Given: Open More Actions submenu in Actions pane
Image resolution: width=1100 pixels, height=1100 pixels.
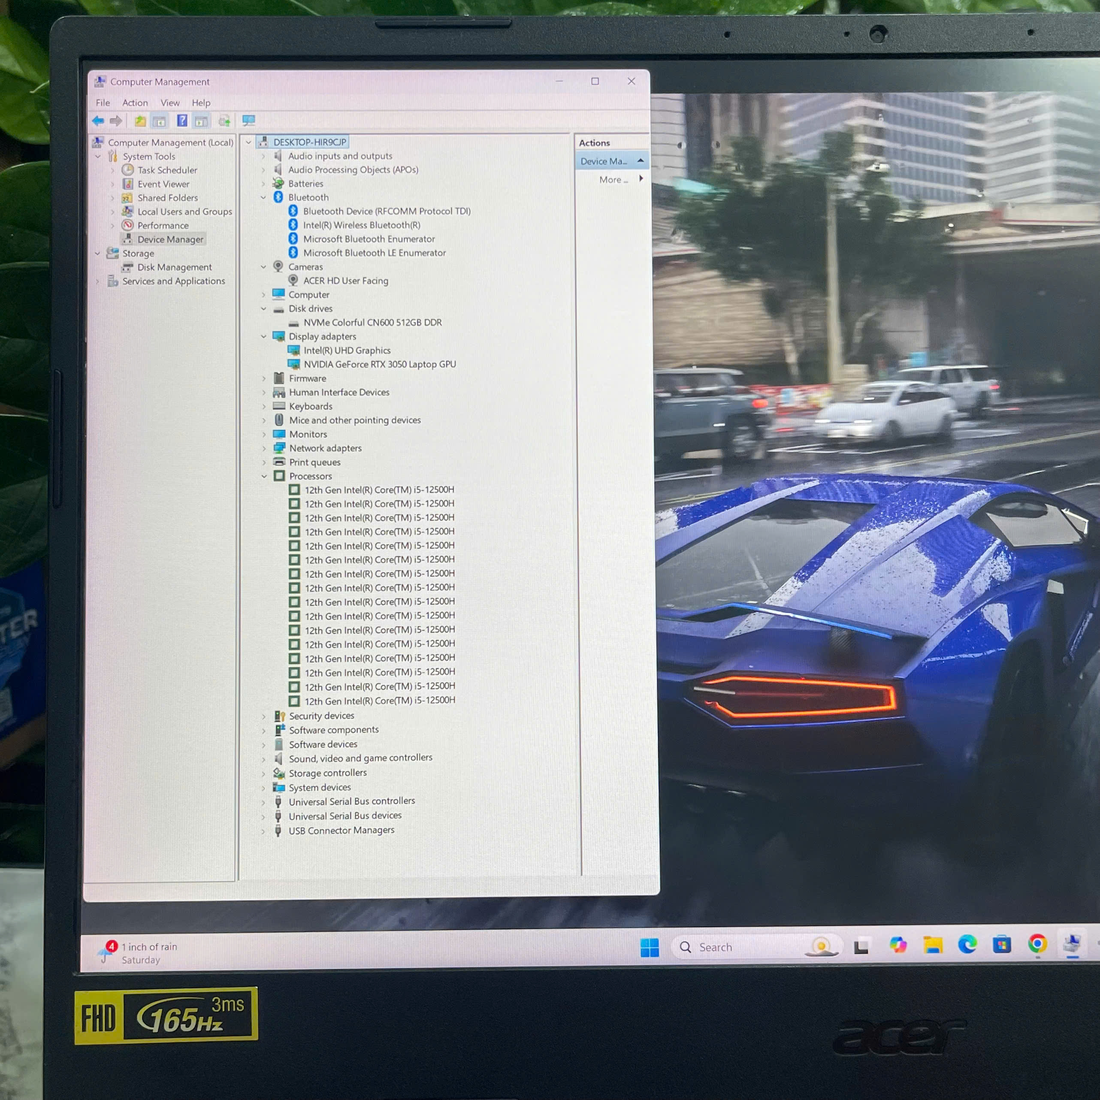Looking at the screenshot, I should (621, 179).
